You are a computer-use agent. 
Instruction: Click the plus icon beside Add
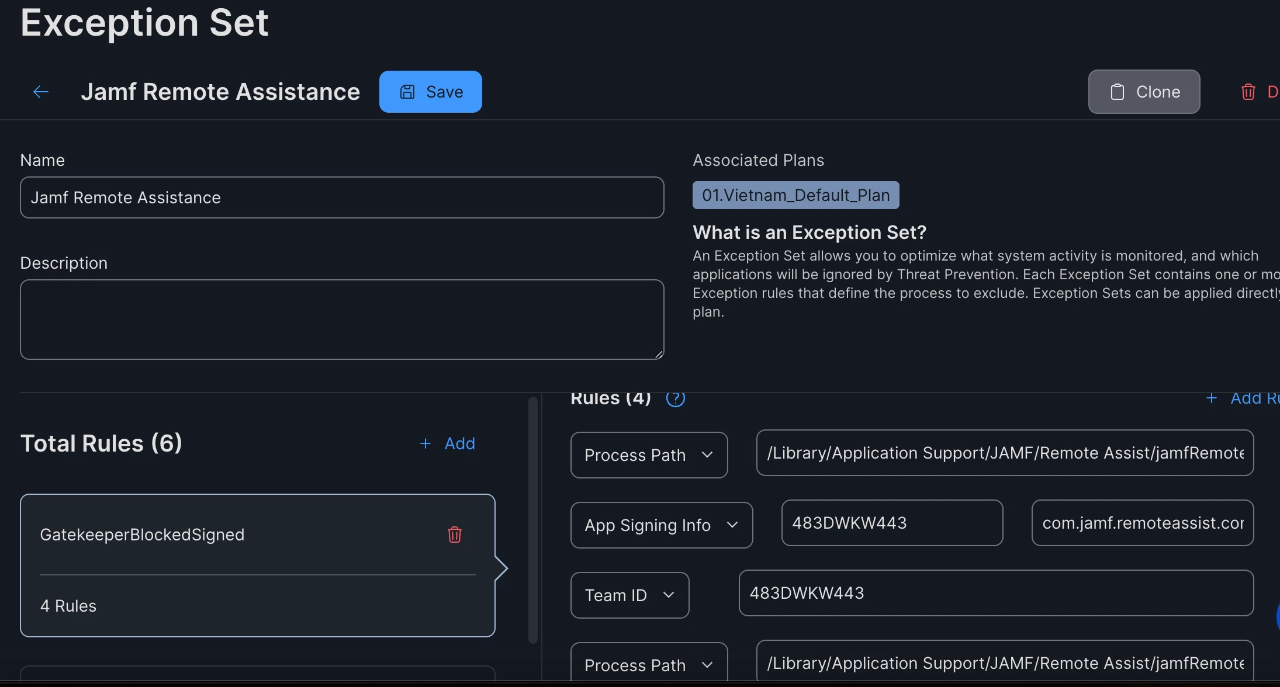(x=425, y=443)
